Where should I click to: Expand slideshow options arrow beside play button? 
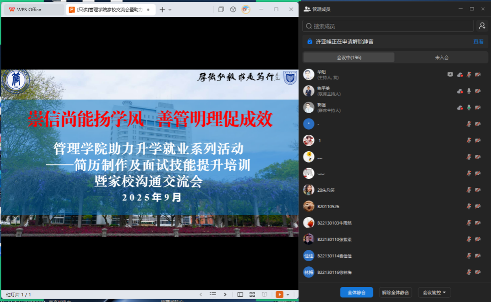288,294
